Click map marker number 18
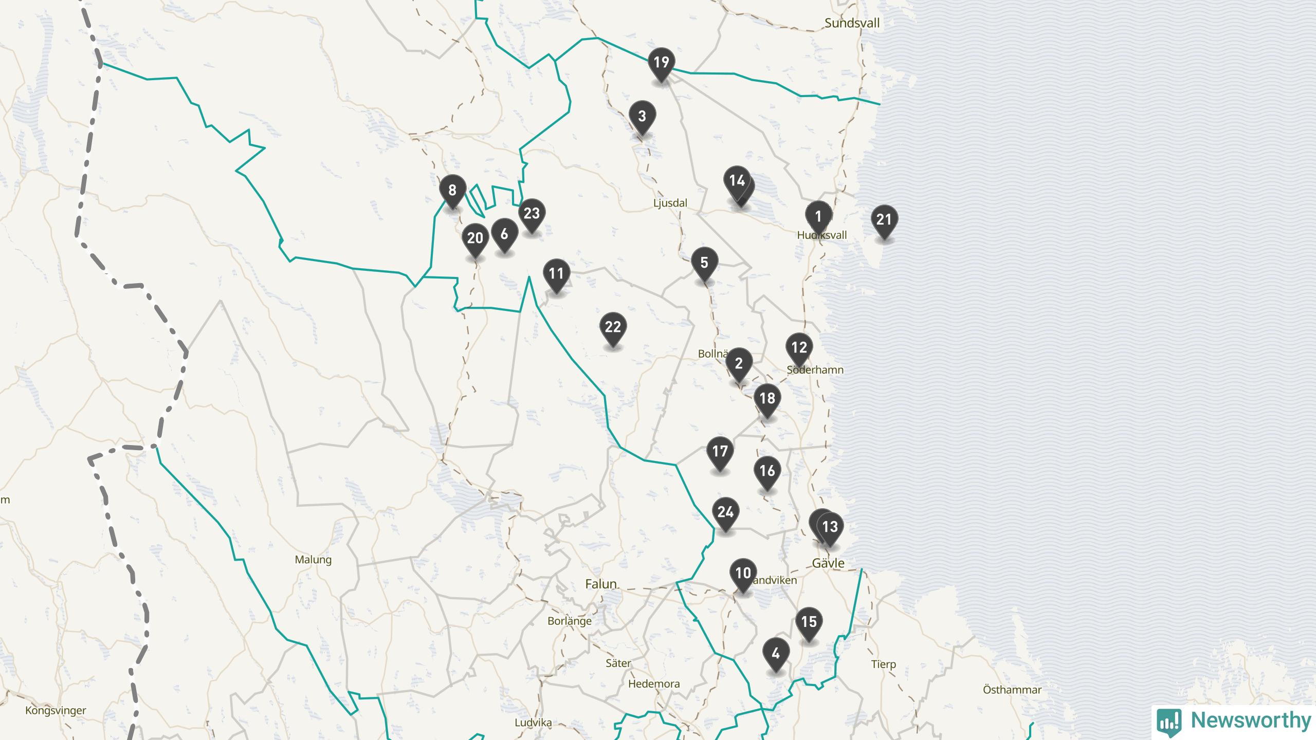The image size is (1316, 740). click(767, 400)
